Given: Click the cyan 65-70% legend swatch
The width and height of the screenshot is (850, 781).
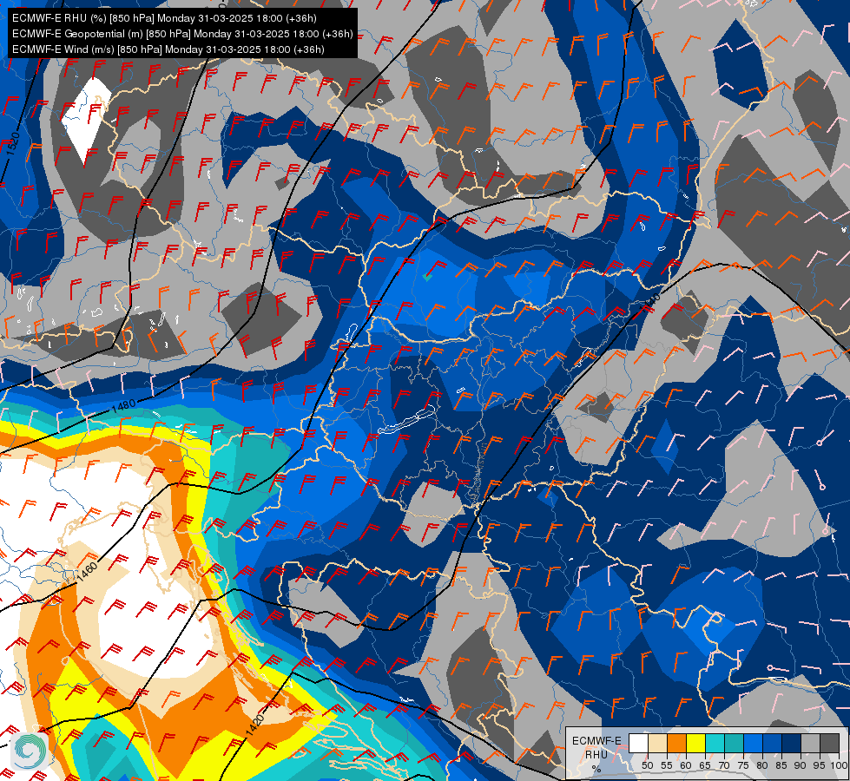Looking at the screenshot, I should tap(715, 743).
